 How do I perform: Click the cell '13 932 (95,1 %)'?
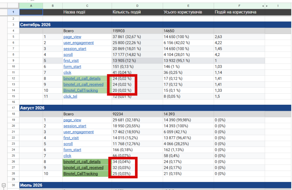[188, 61]
